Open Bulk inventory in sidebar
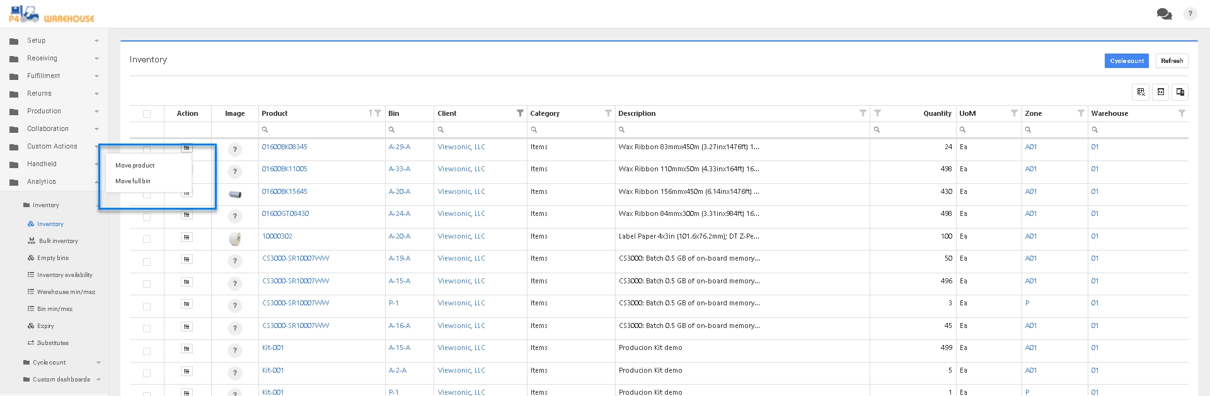 58,241
